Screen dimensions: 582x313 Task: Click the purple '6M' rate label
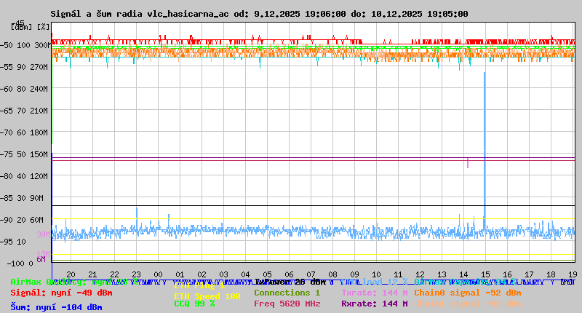[x=41, y=260]
